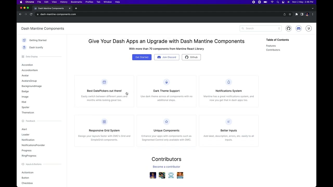Viewport: 333px width, 187px height.
Task: Open the Chrome Edit menu
Action: click(x=46, y=2)
